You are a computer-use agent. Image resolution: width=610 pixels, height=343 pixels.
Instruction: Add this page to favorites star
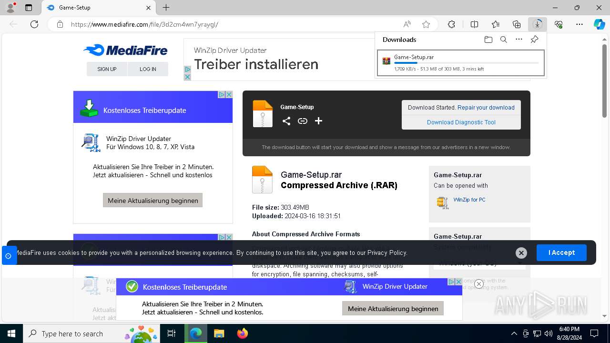pyautogui.click(x=426, y=24)
